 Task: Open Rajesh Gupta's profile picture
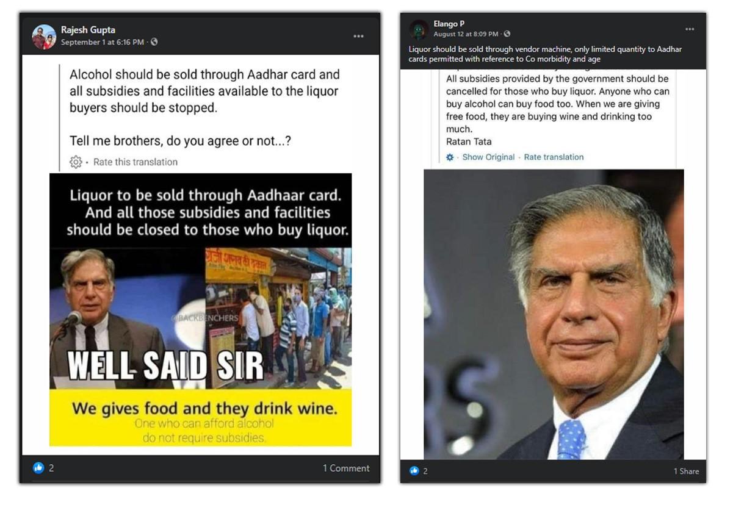coord(44,37)
